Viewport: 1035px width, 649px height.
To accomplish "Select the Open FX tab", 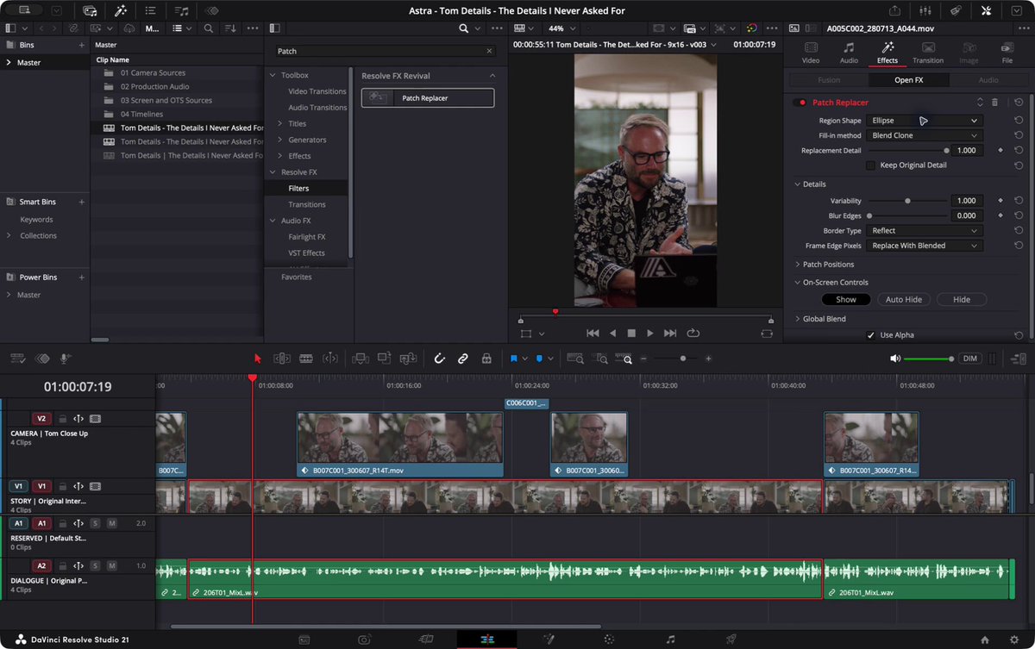I will tap(909, 80).
